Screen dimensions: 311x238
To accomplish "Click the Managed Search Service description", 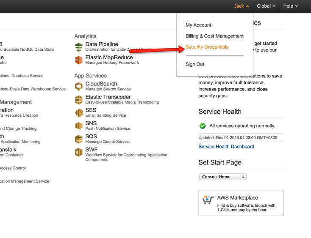I will pyautogui.click(x=108, y=89).
